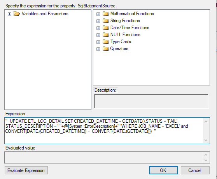217x179 pixels.
Task: Expand the Variables and Parameters node
Action: click(9, 14)
